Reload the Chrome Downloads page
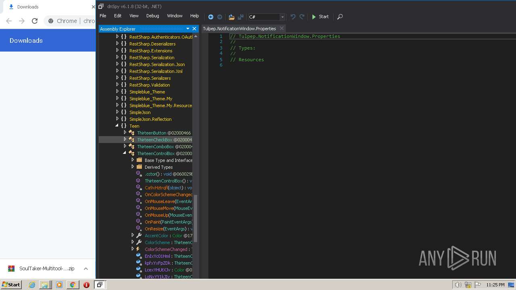The height and width of the screenshot is (290, 516). tap(35, 21)
